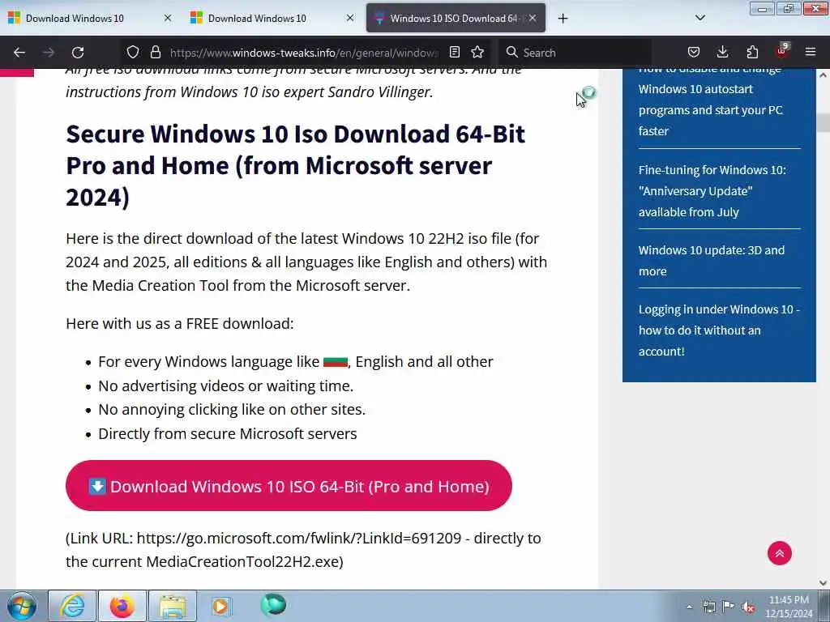Viewport: 830px width, 622px height.
Task: Click Download Windows 10 ISO 64-Bit button
Action: pyautogui.click(x=289, y=486)
